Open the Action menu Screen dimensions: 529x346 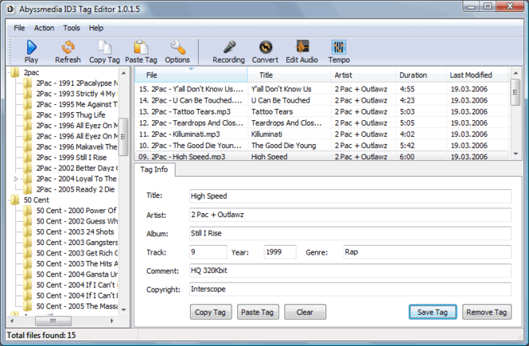[44, 28]
